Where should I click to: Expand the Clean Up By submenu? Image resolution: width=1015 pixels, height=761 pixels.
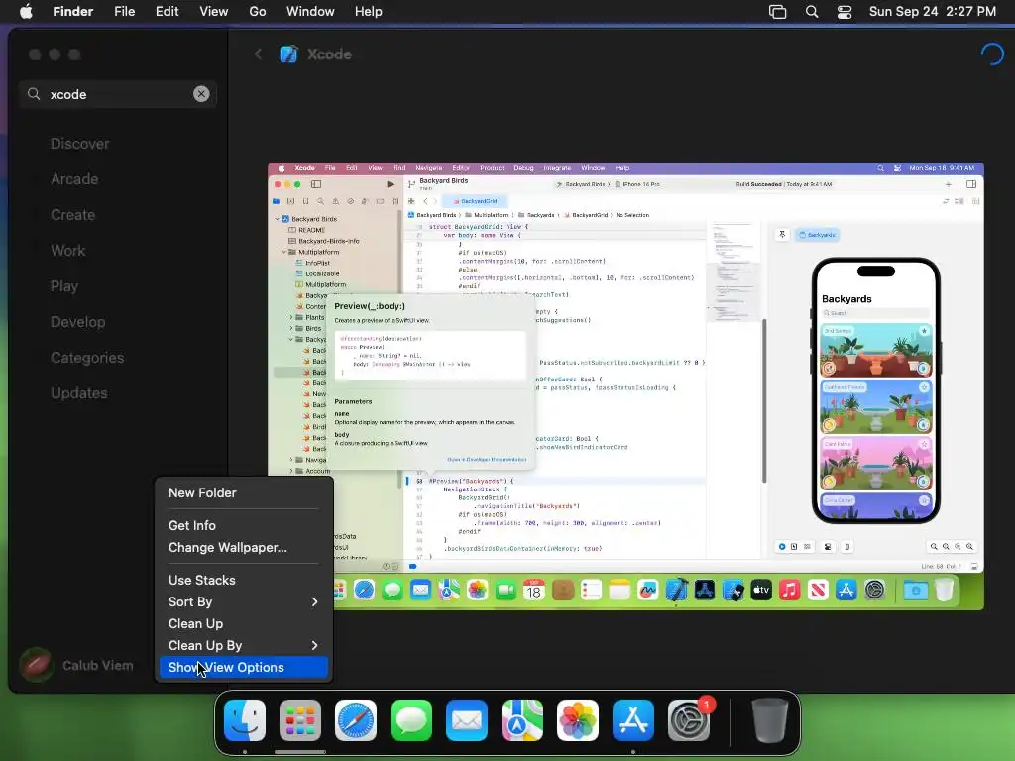click(x=244, y=646)
